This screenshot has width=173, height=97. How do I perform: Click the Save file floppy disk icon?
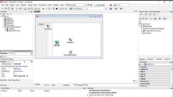click(25, 9)
